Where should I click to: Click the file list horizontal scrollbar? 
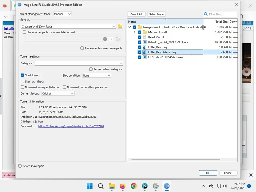coord(176,160)
